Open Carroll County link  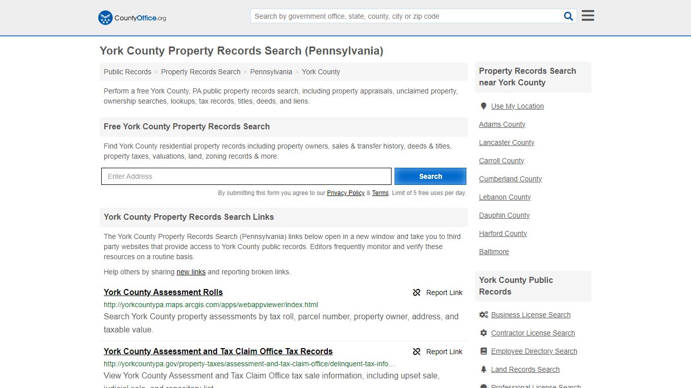502,161
